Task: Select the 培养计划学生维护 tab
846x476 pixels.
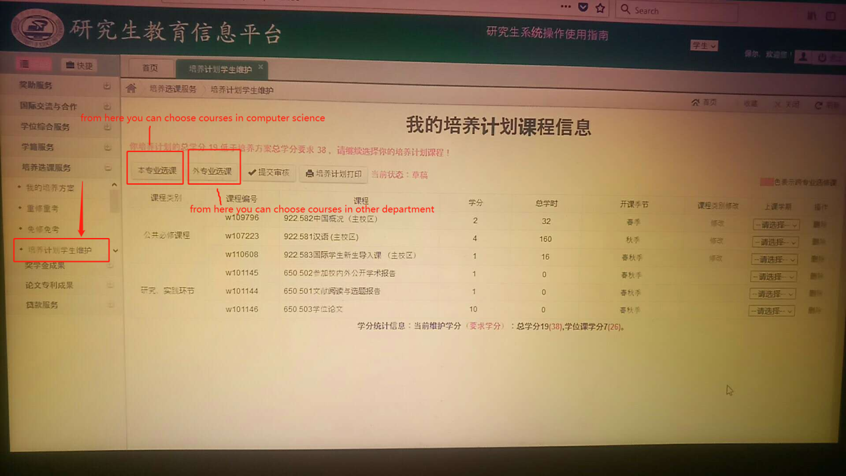Action: pos(220,69)
